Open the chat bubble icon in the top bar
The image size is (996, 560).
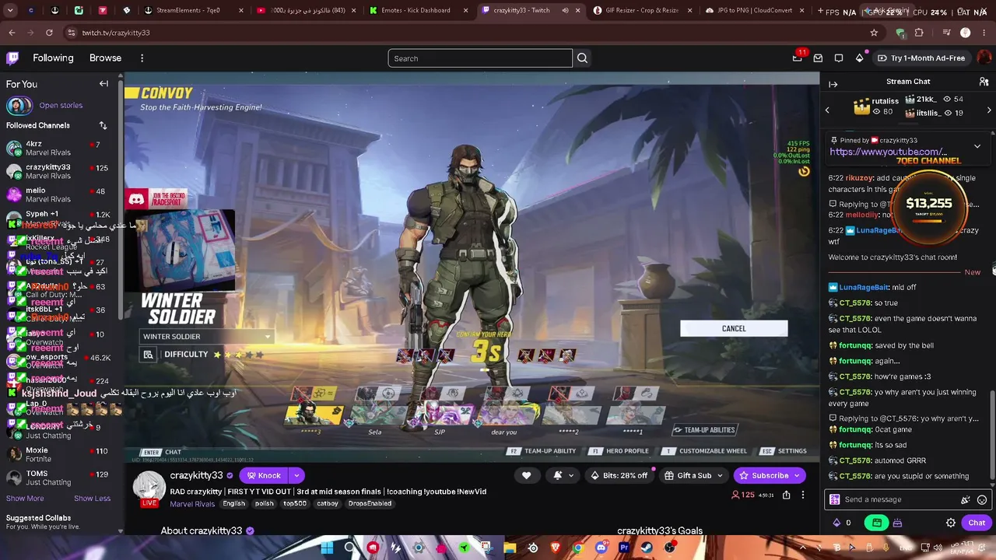click(x=838, y=58)
